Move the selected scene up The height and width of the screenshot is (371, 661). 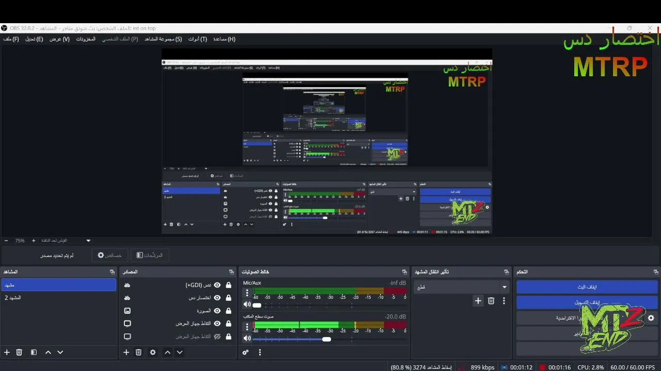point(48,352)
